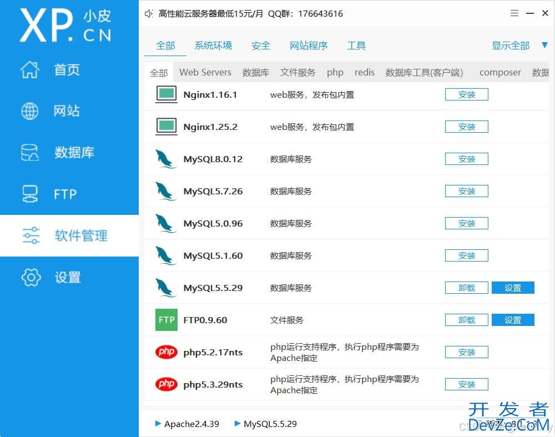555x437 pixels.
Task: Click the speaker announcement icon at the top
Action: click(149, 14)
